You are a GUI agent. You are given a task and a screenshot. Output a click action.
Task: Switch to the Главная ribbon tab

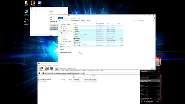point(66,18)
